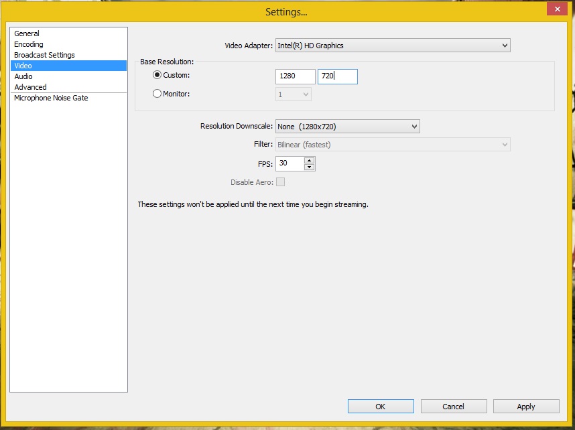Expand the Resolution Downscale dropdown
575x430 pixels.
point(347,126)
